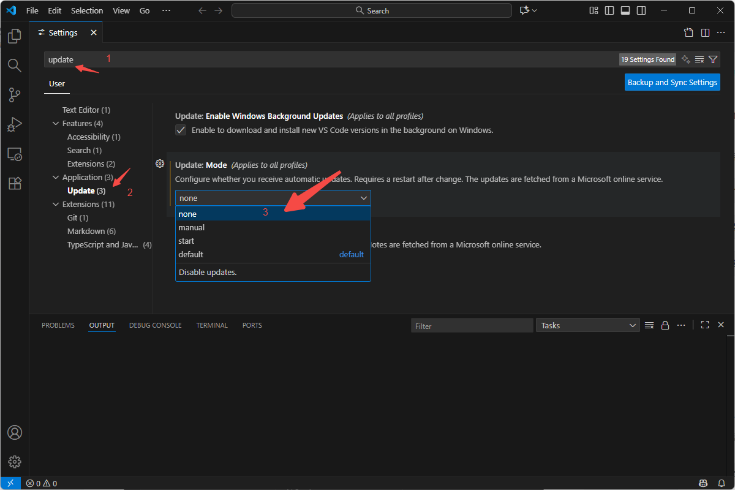Open Run and Debug view
Viewport: 735px width, 490px height.
click(x=15, y=124)
